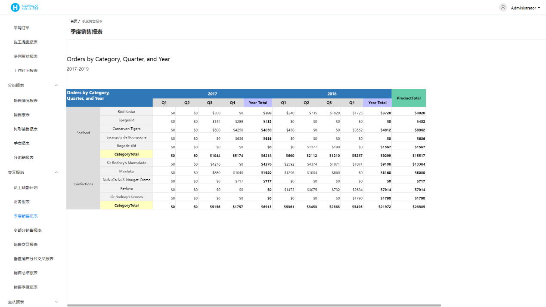Viewport: 546px width, 307px height.
Task: Click the horizontal scrollbar below the report
Action: 254,305
